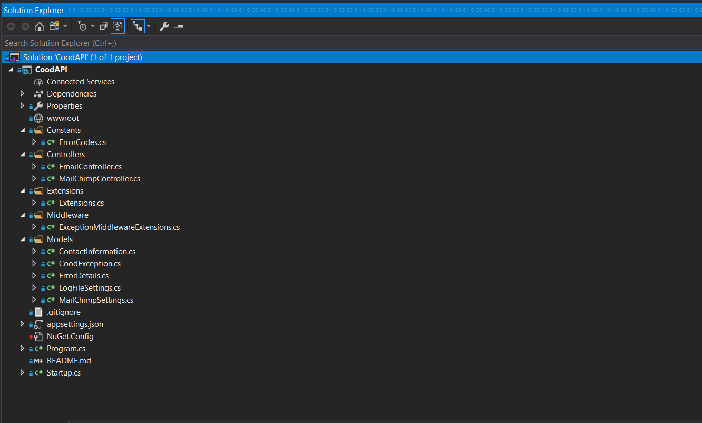
Task: Click C# icon of Startup.cs
Action: coord(38,373)
